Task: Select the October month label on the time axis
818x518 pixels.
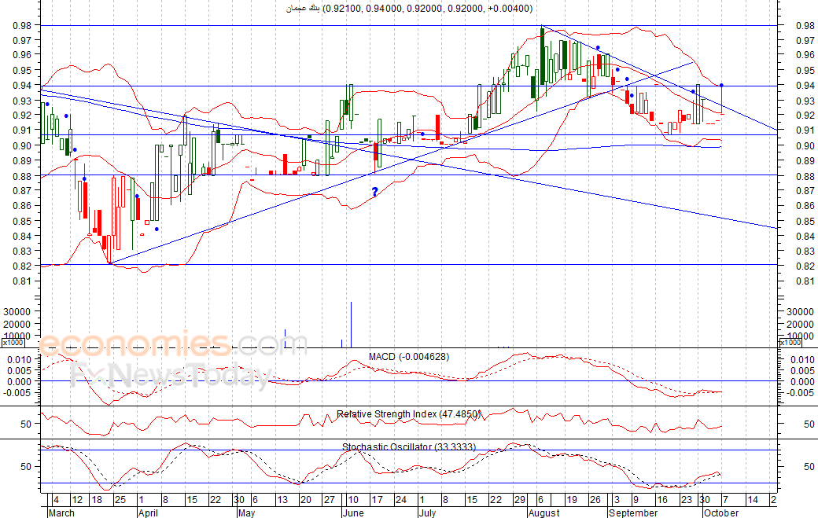Action: (x=721, y=512)
